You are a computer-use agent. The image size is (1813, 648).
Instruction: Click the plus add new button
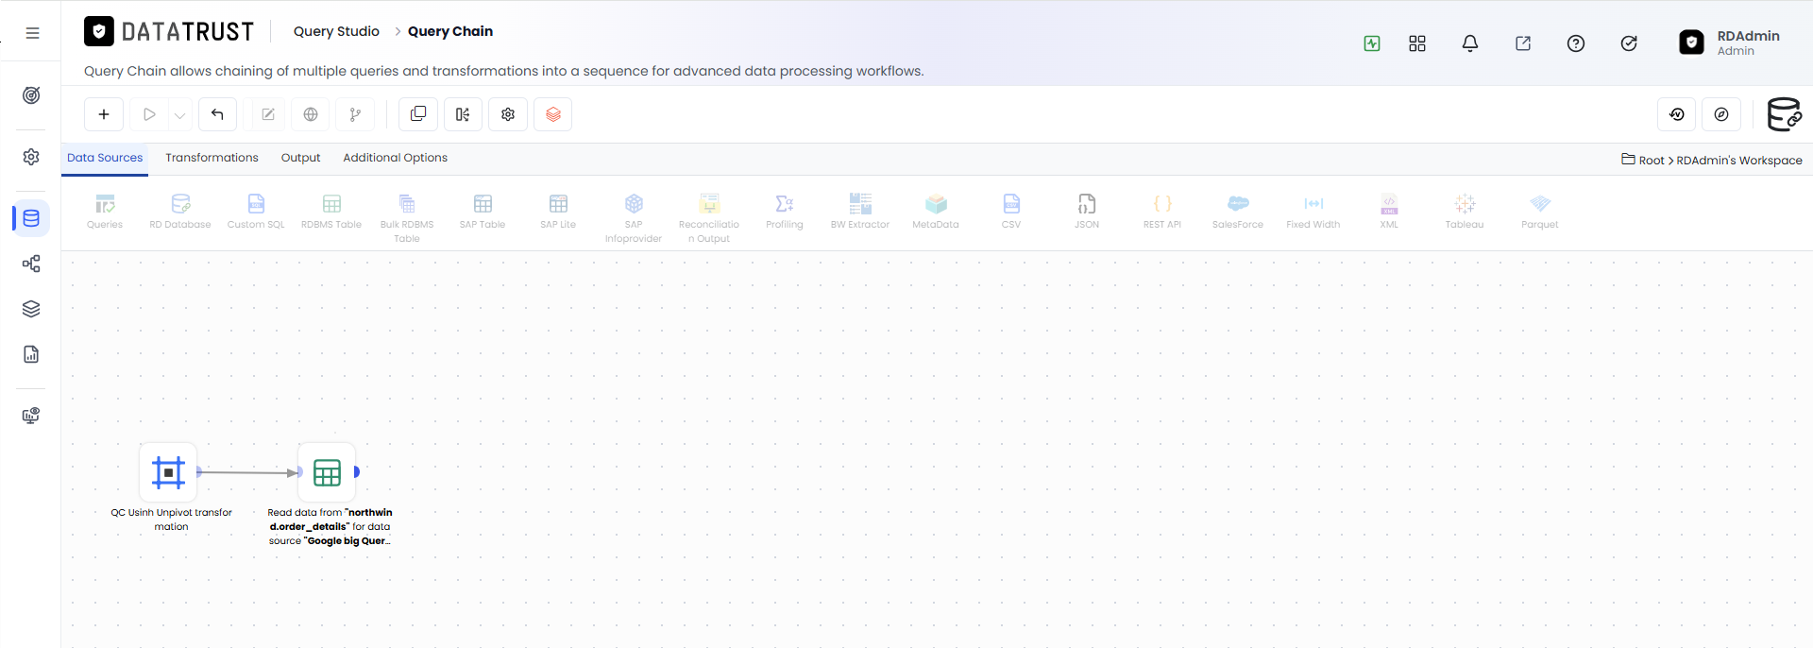click(x=104, y=114)
